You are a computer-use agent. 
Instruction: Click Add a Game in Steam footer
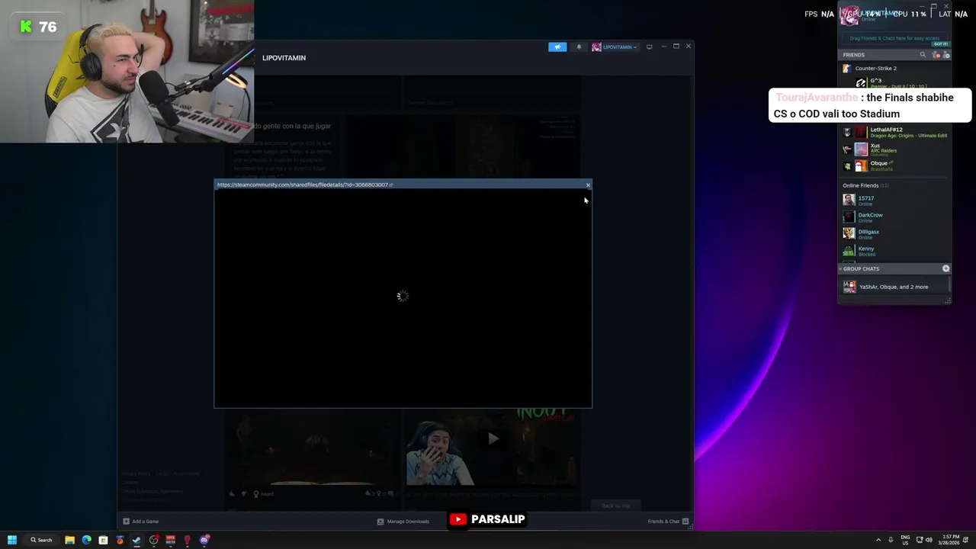pos(141,522)
